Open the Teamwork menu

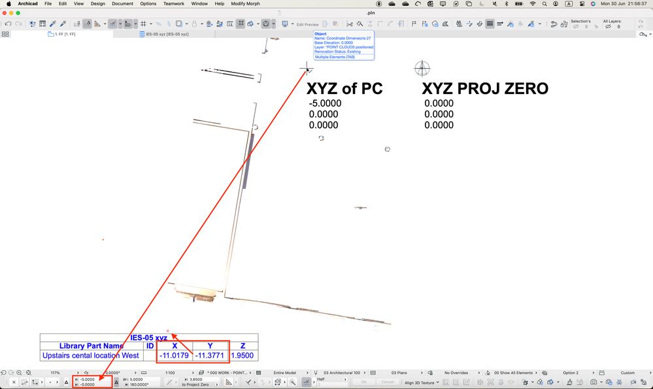174,3
